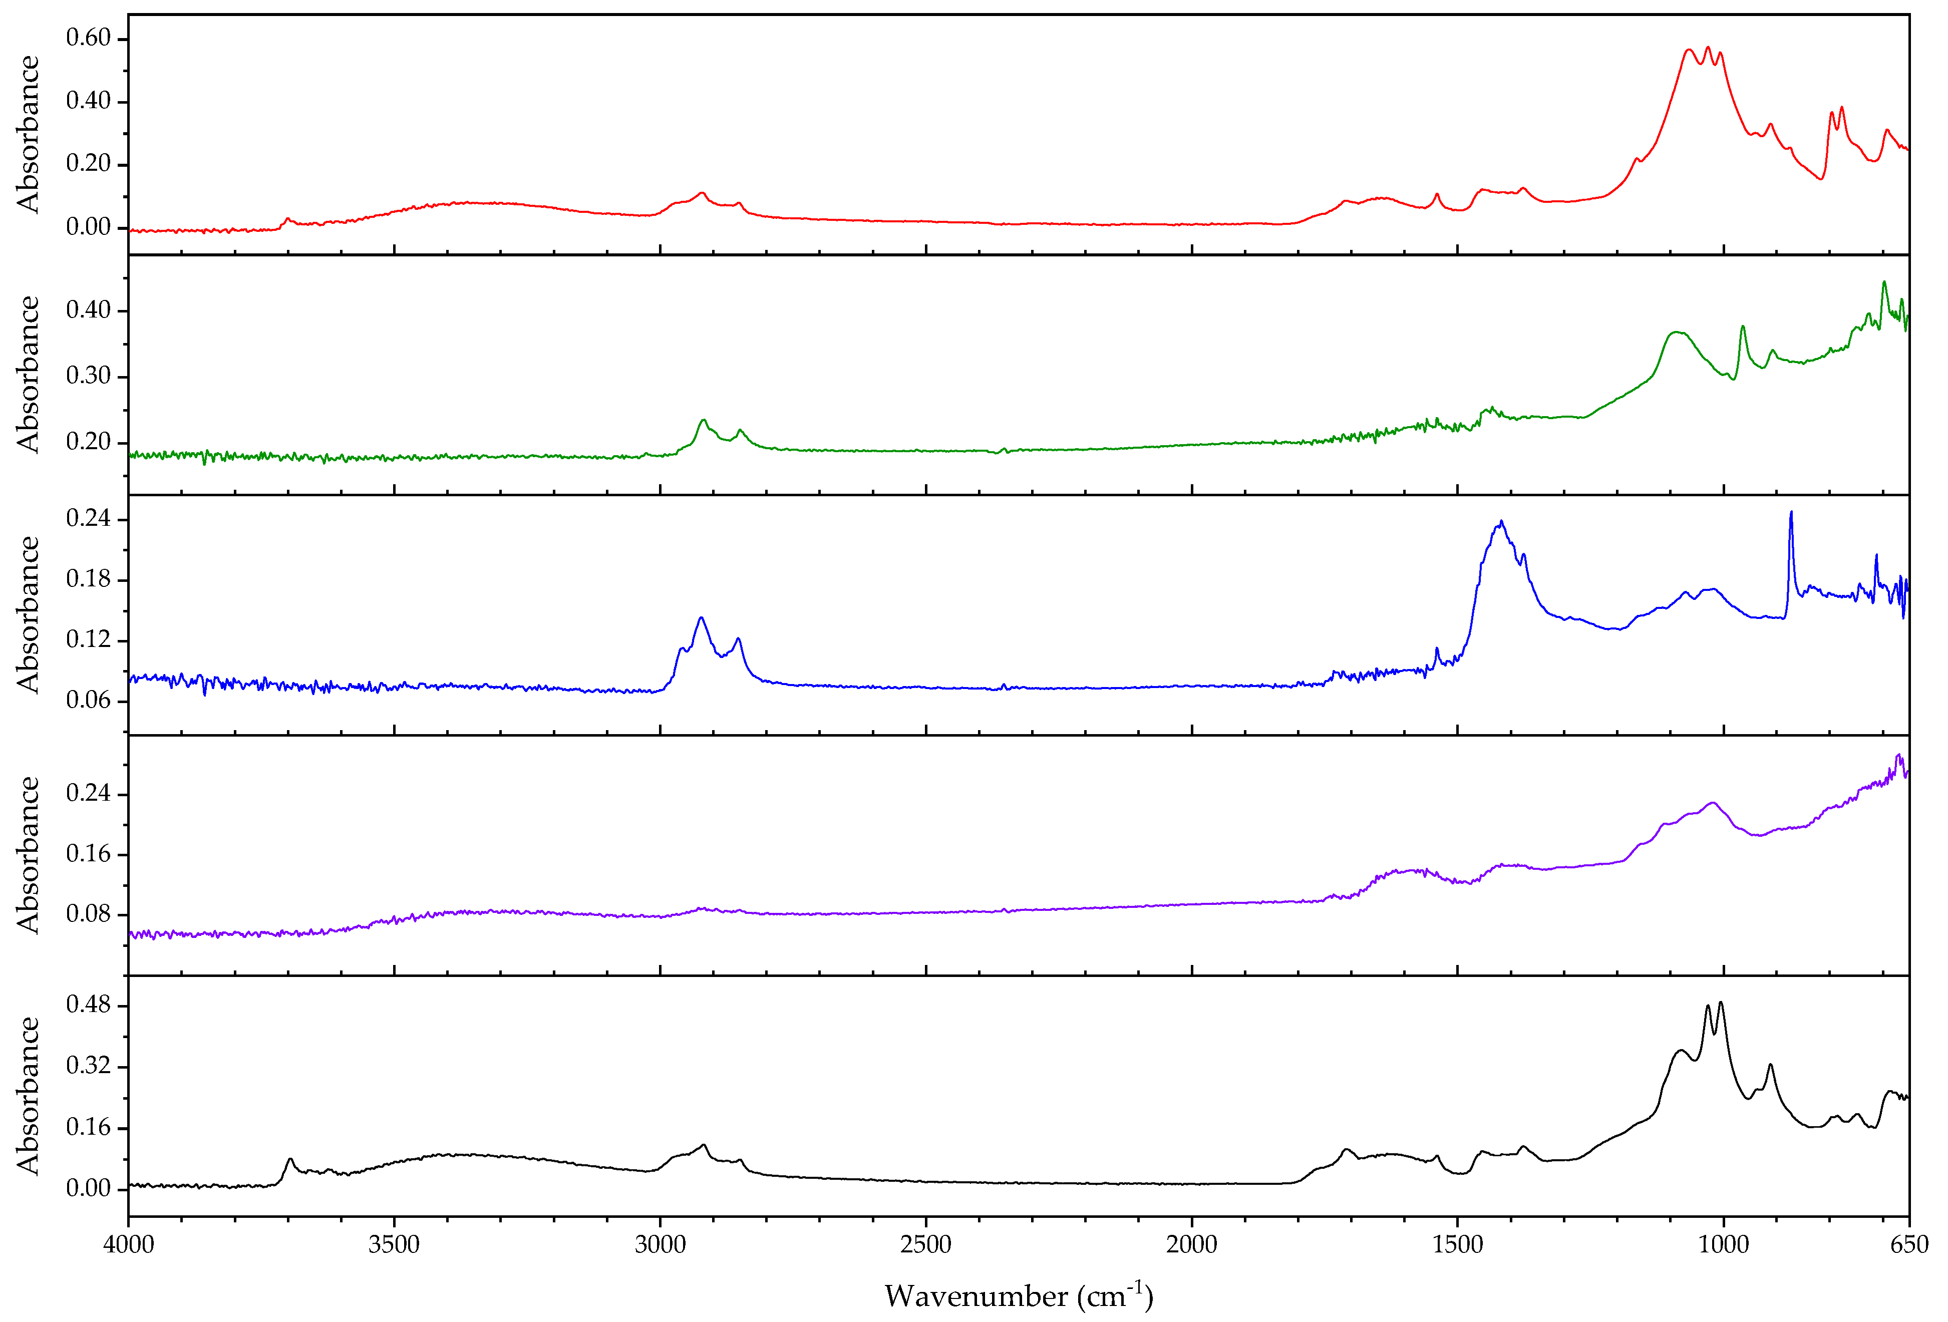Viewport: 1948px width, 1322px height.
Task: Click the 0.48 tick on black spectrum axis
Action: point(88,1005)
